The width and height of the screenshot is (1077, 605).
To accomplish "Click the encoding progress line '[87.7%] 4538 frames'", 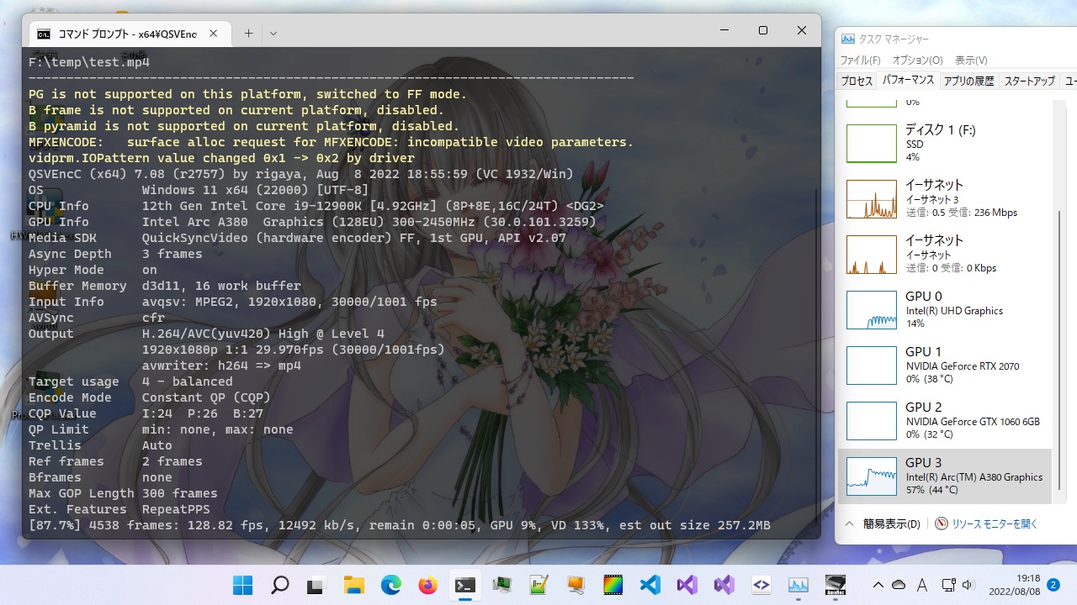I will coord(400,525).
